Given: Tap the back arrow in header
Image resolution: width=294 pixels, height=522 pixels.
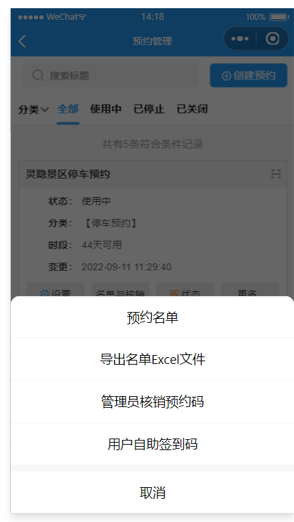Looking at the screenshot, I should click(22, 41).
